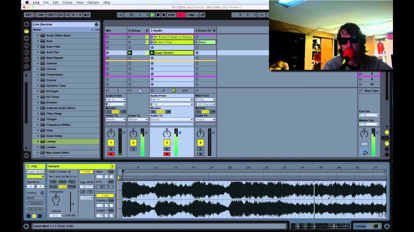Click the red Back to Arrangement button
This screenshot has width=414, height=232.
click(181, 15)
